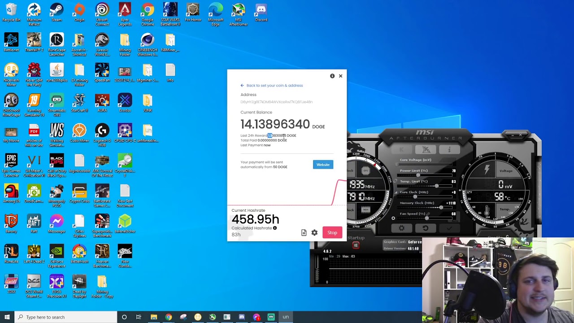Image resolution: width=574 pixels, height=323 pixels.
Task: Open the unMineable folder on desktop
Action: pyautogui.click(x=148, y=134)
